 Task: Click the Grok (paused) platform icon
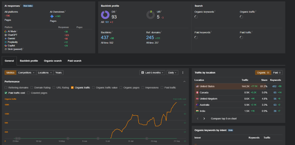pos(6,49)
